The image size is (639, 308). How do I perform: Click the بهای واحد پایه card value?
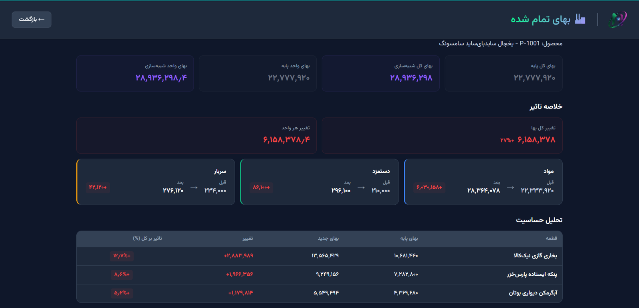[x=289, y=78]
